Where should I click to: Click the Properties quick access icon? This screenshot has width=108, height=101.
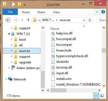pyautogui.click(x=14, y=4)
